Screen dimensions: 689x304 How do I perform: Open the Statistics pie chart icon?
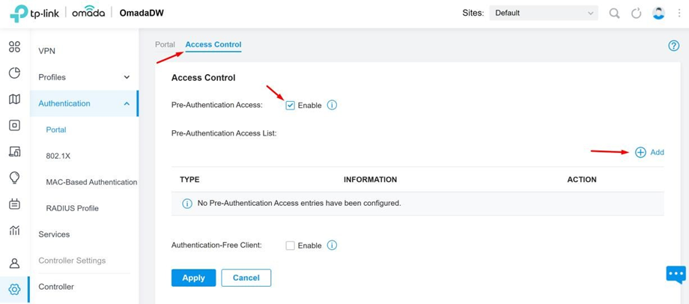tap(14, 73)
